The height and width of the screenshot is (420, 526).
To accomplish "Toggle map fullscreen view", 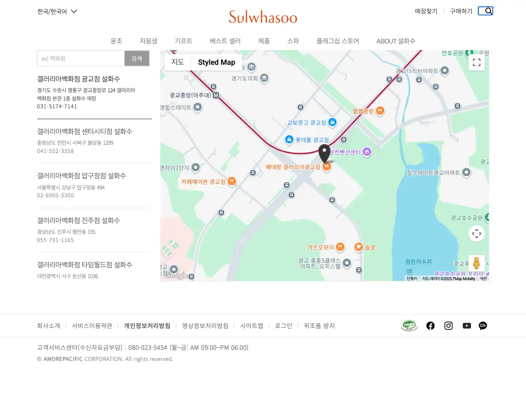I will (477, 62).
